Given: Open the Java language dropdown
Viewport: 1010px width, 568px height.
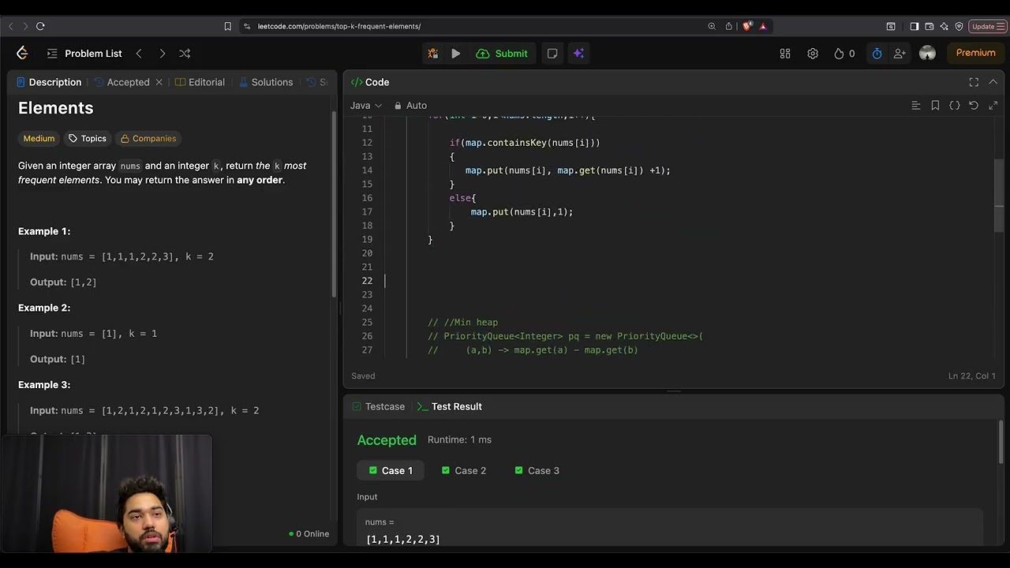Looking at the screenshot, I should [366, 106].
